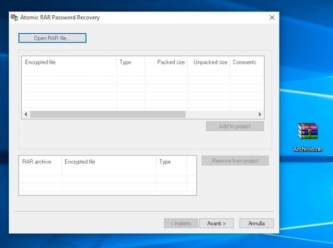Click the Indietro back button
The width and height of the screenshot is (333, 248).
pos(181,223)
